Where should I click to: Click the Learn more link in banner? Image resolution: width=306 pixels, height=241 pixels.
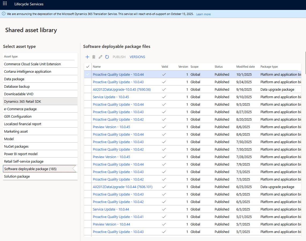click(203, 14)
